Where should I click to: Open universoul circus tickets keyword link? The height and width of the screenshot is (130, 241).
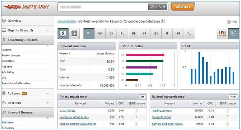coord(74,117)
